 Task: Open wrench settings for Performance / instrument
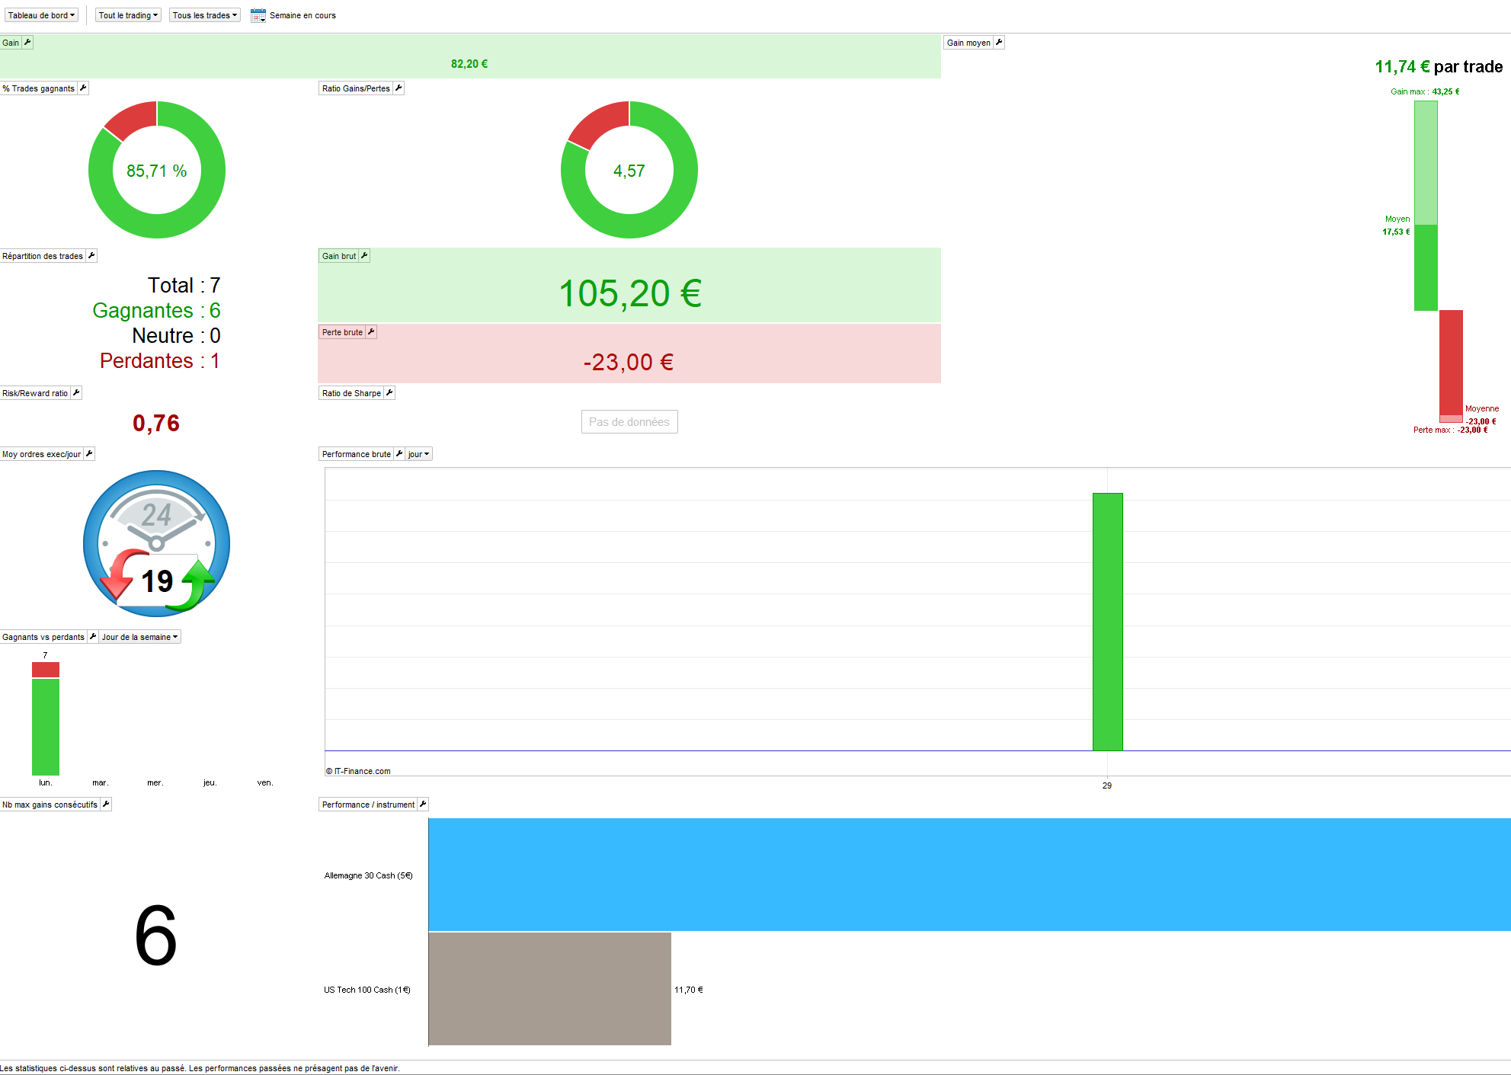click(423, 805)
